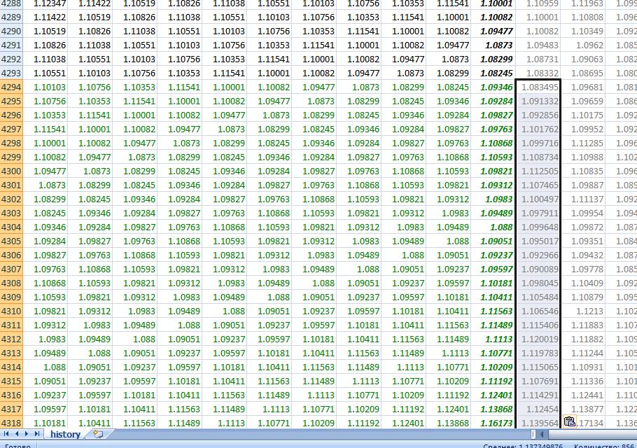Switch to the history sheet tab
637x448 pixels.
coord(64,435)
